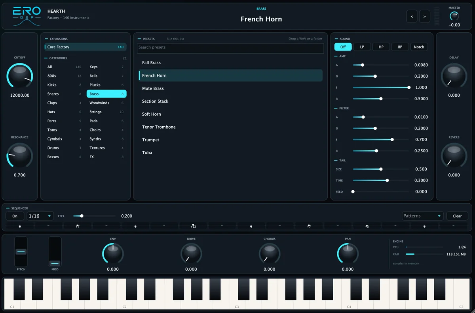
Task: Click the Cutoff knob
Action: pyautogui.click(x=19, y=76)
